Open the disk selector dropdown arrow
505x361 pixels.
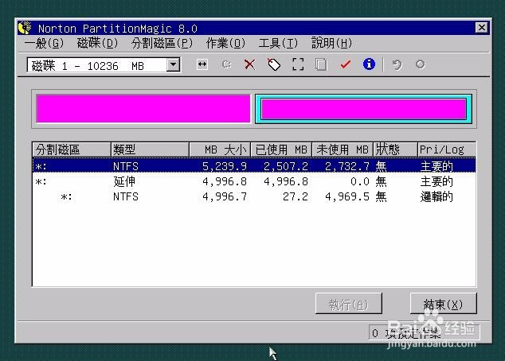pyautogui.click(x=174, y=65)
